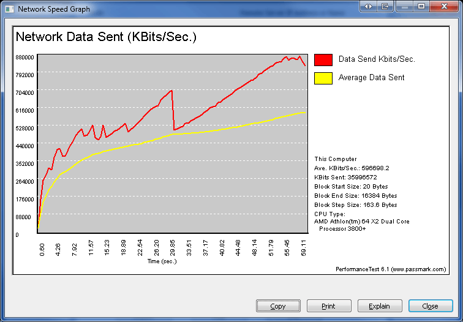The height and width of the screenshot is (322, 463).
Task: Click the 7.92 time axis tick
Action: pyautogui.click(x=75, y=250)
